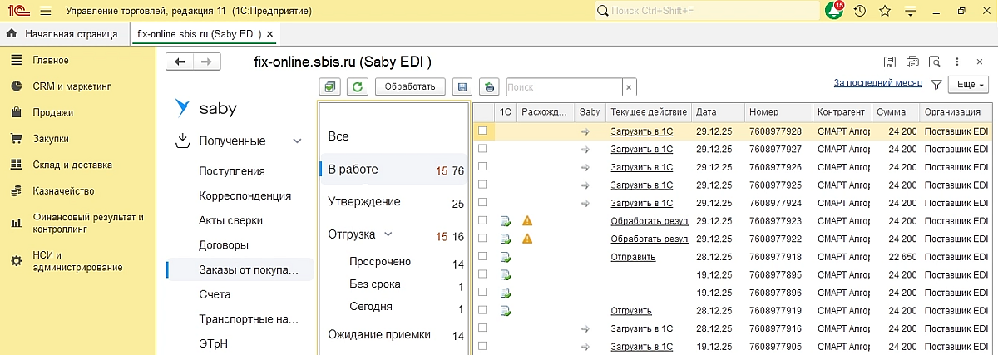Click the floppy disk save icon in toolbar

(x=463, y=86)
